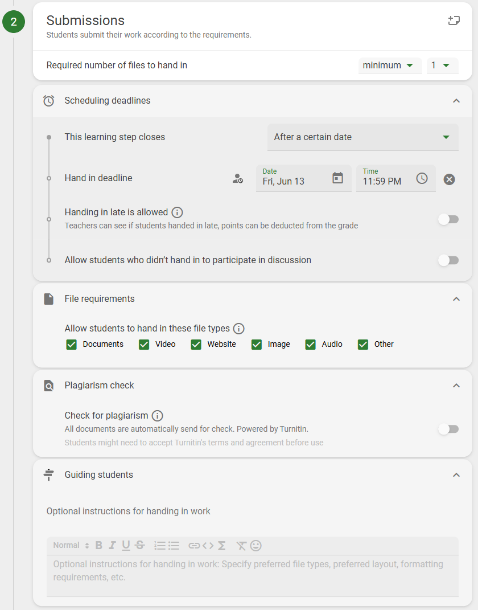Click the clock icon in the Time field
Viewport: 478px width, 610px height.
click(422, 178)
